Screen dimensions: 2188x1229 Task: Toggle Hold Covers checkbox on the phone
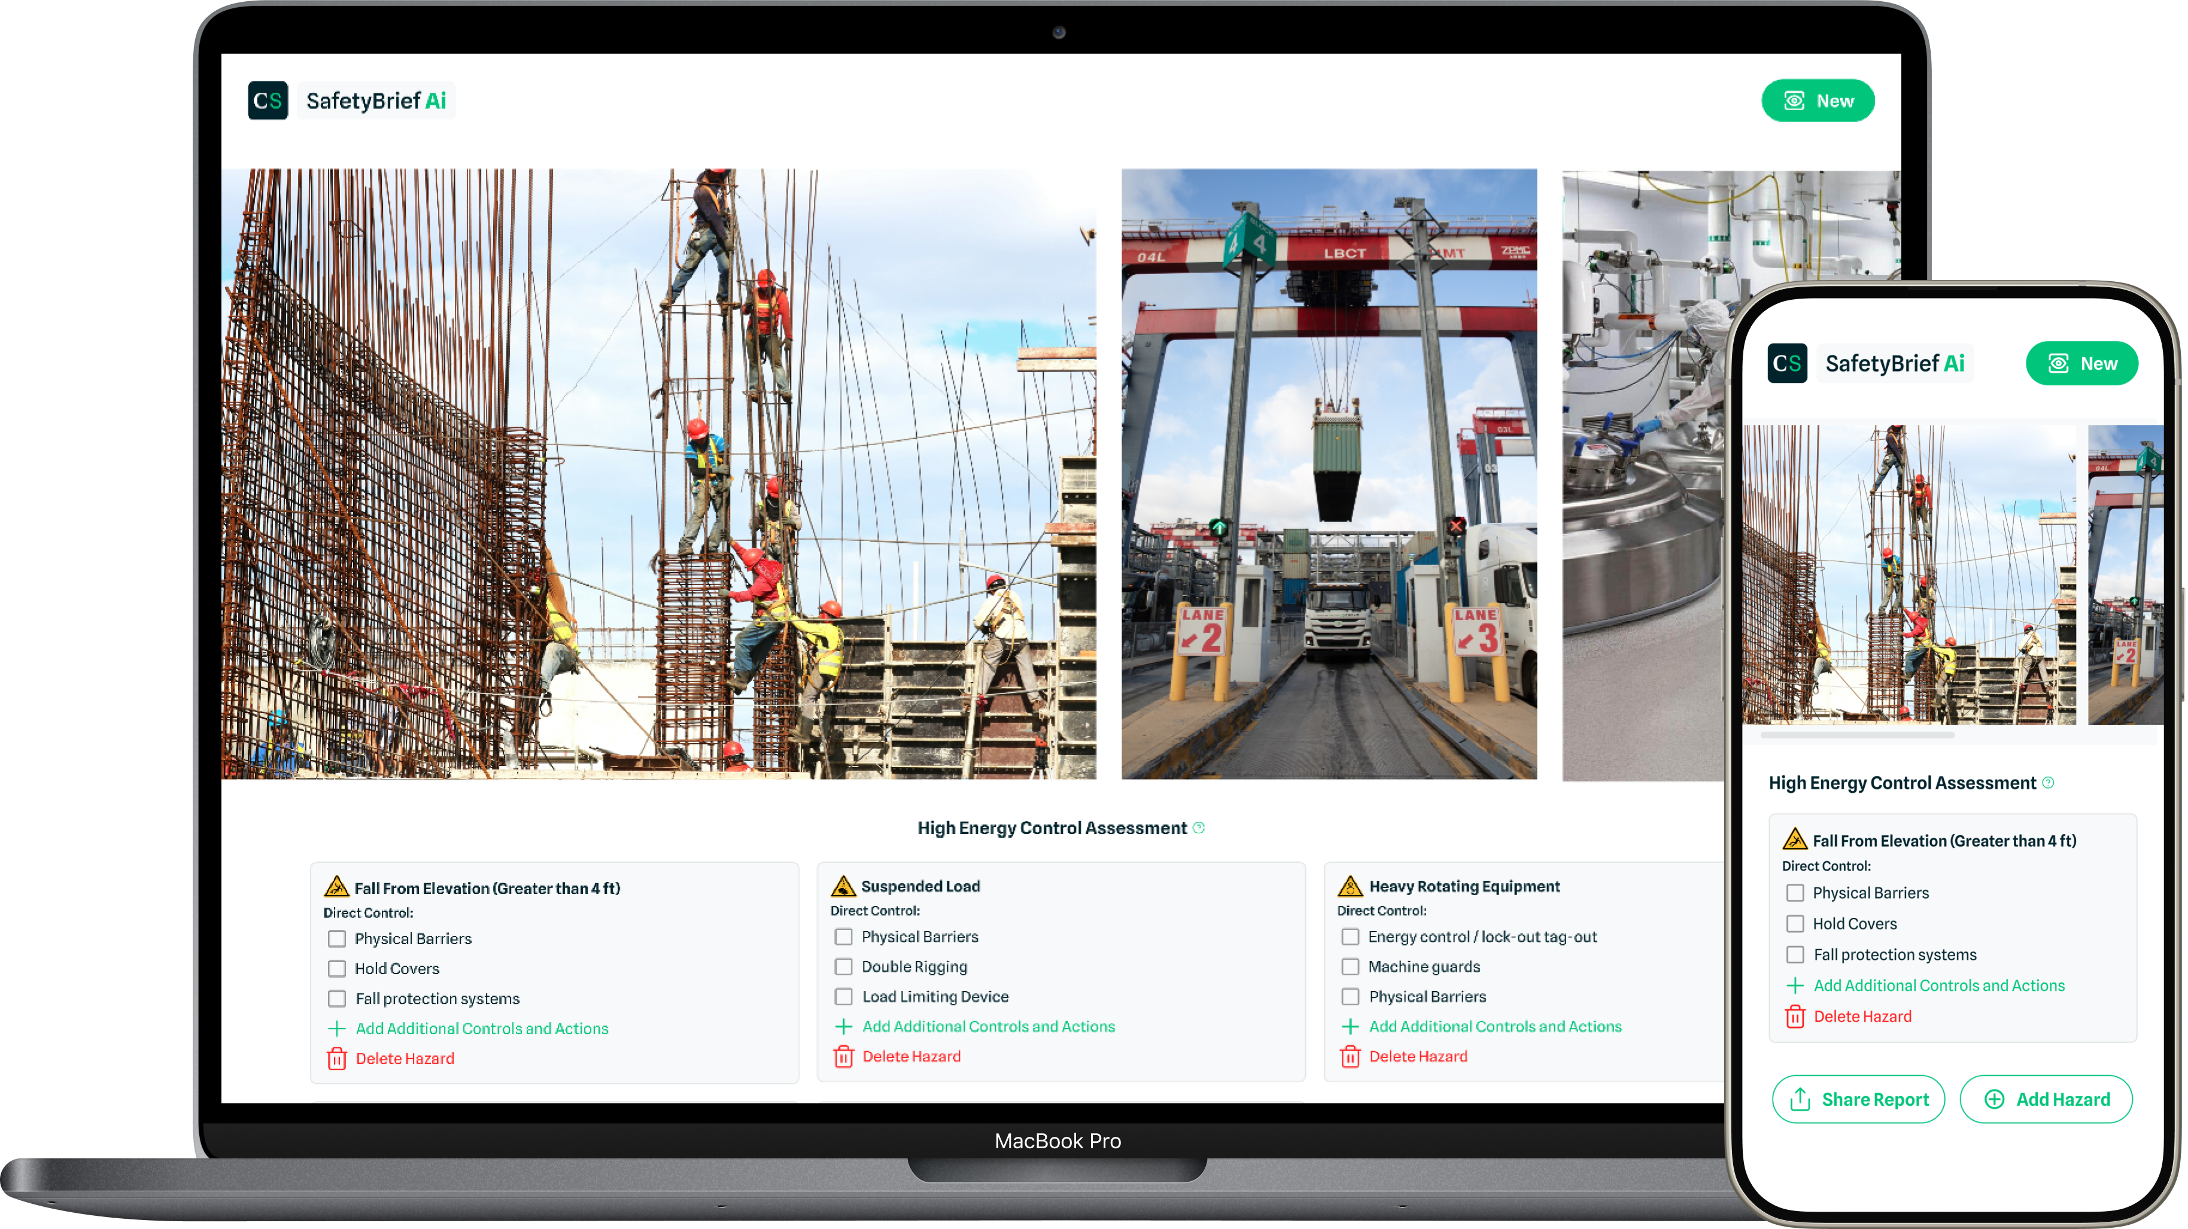tap(1795, 923)
